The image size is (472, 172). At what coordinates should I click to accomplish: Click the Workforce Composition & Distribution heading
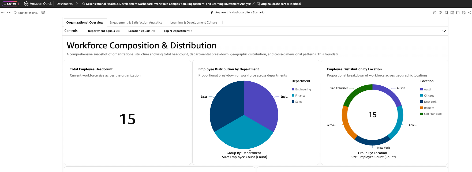(x=141, y=45)
